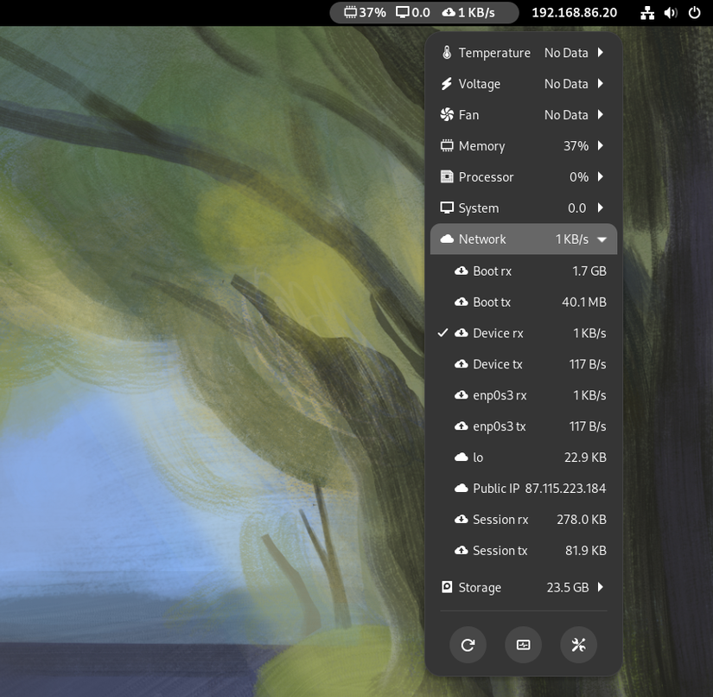This screenshot has width=713, height=697.
Task: Click the 0% Processor value
Action: tap(579, 176)
